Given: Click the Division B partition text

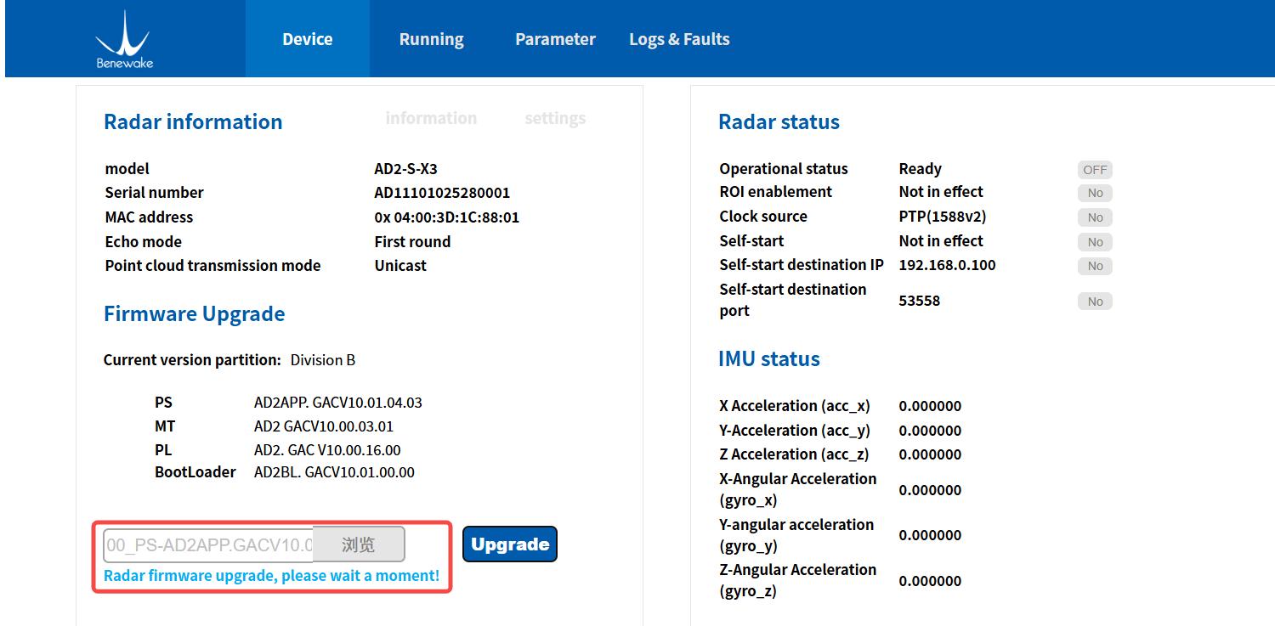Looking at the screenshot, I should point(323,360).
